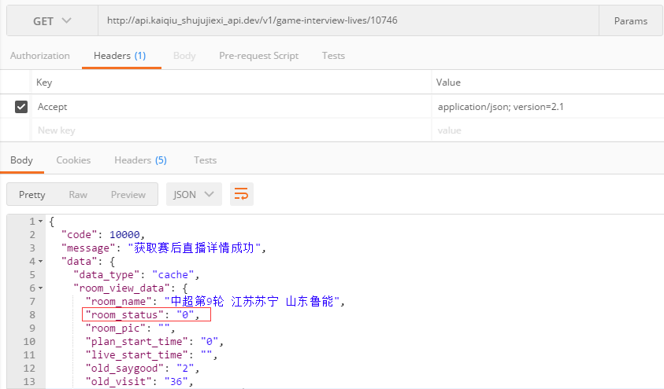Click the "old_saygood": "2" line

coord(143,369)
